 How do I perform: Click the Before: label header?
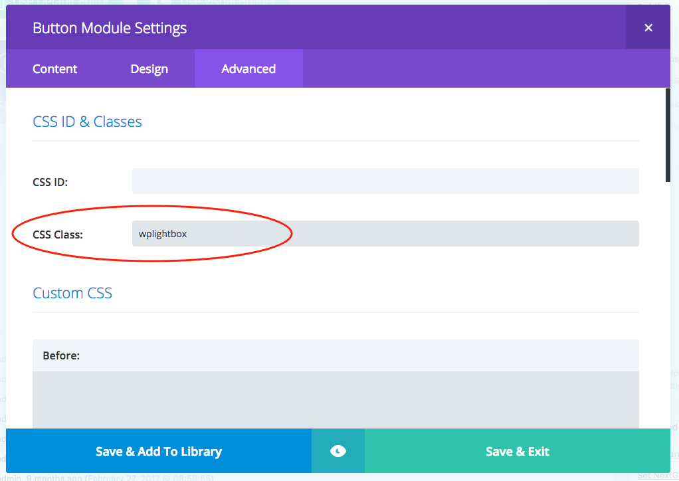click(61, 356)
